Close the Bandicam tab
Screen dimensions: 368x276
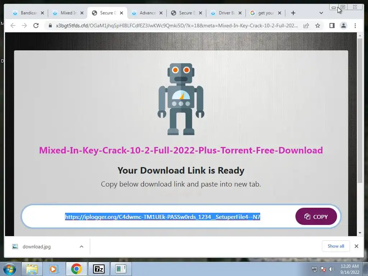point(42,13)
